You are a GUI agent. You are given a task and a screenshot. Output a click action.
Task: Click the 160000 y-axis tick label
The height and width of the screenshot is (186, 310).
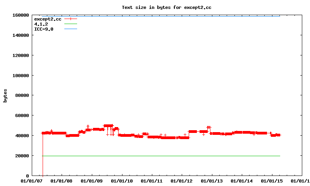click(20, 15)
